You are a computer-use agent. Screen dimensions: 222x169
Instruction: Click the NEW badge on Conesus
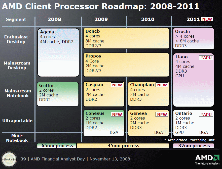click(117, 115)
